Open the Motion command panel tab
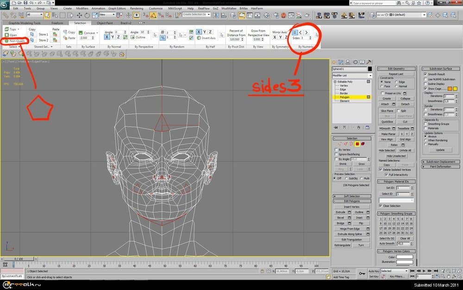The height and width of the screenshot is (290, 463). tap(355, 62)
